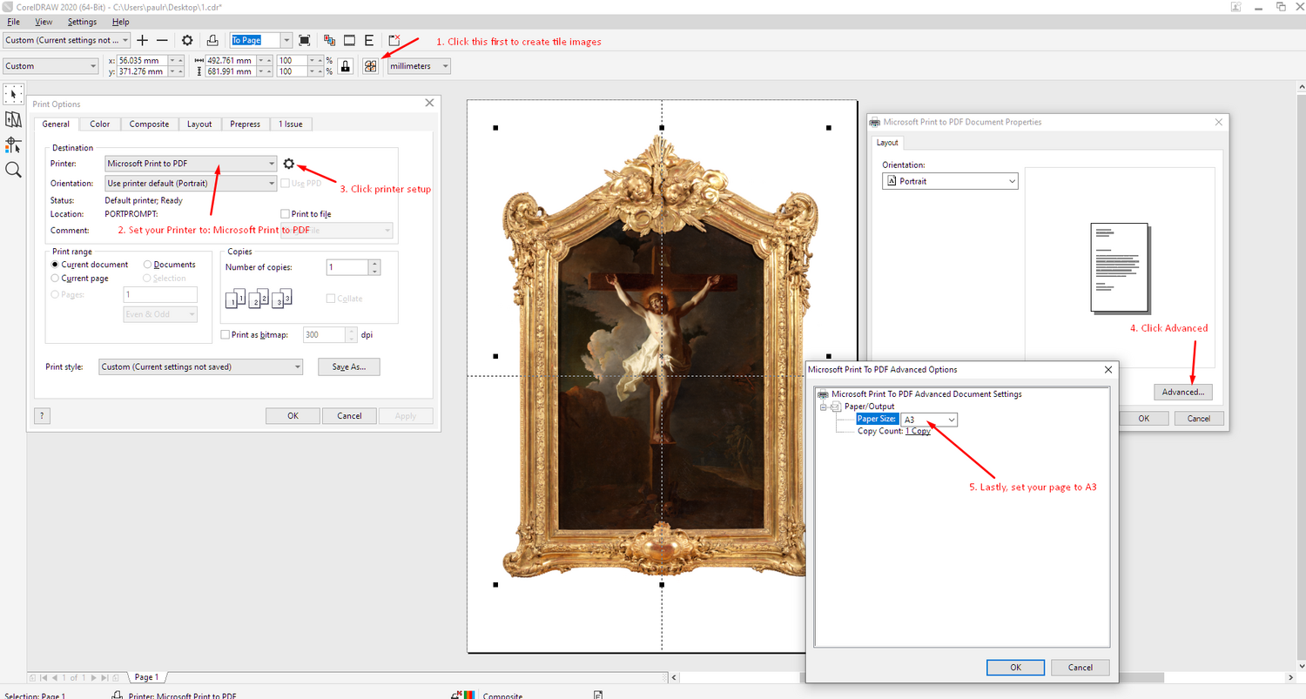The image size is (1306, 699).
Task: Click Save As... button for print style
Action: [x=349, y=367]
